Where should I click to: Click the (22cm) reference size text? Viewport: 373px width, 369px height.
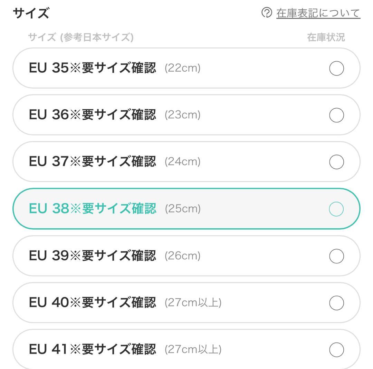(x=182, y=68)
